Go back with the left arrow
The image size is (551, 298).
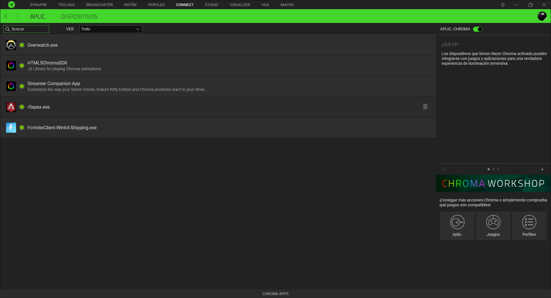[6, 16]
